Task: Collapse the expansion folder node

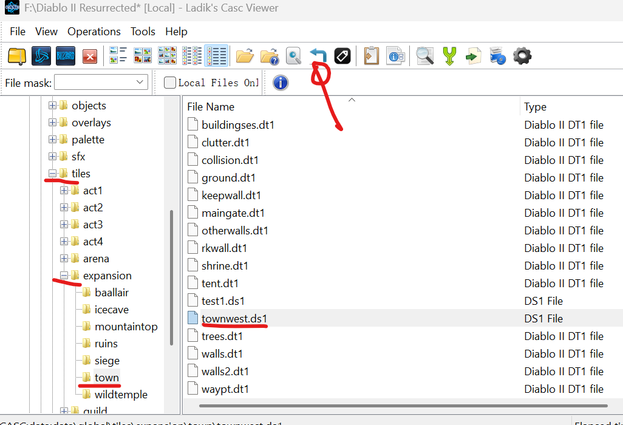Action: pyautogui.click(x=64, y=275)
